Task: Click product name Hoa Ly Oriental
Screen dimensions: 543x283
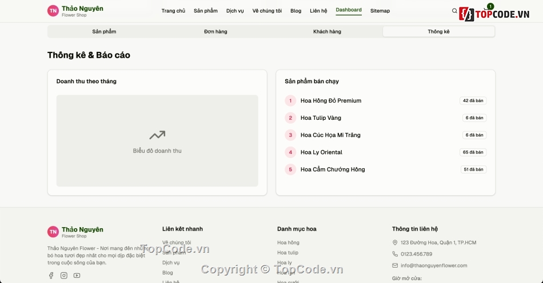Action: (x=321, y=152)
